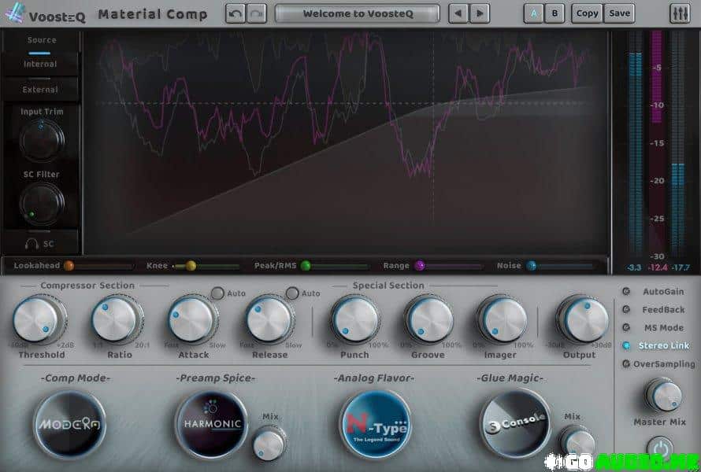Click the green Peak/RMS slider handle
The height and width of the screenshot is (472, 701).
click(x=306, y=266)
